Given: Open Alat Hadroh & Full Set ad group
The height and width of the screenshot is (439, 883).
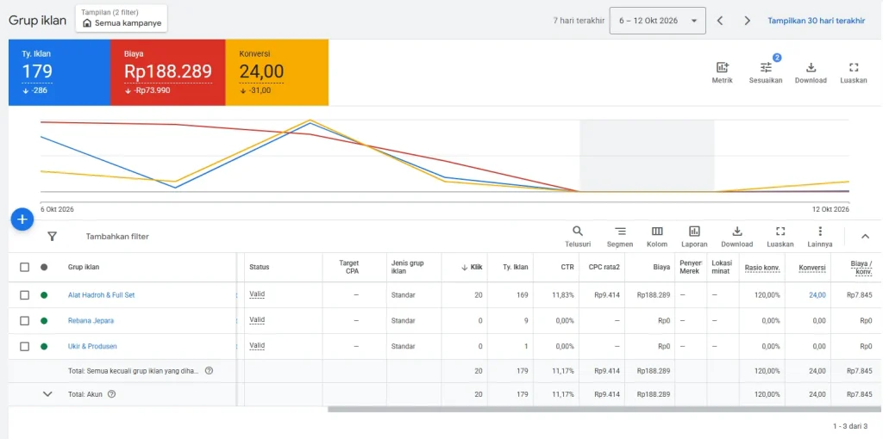Looking at the screenshot, I should pyautogui.click(x=102, y=294).
